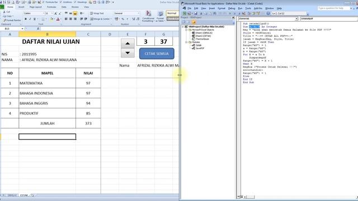Click the CETAK SEMUA button
This screenshot has height=201, width=358.
pos(157,54)
